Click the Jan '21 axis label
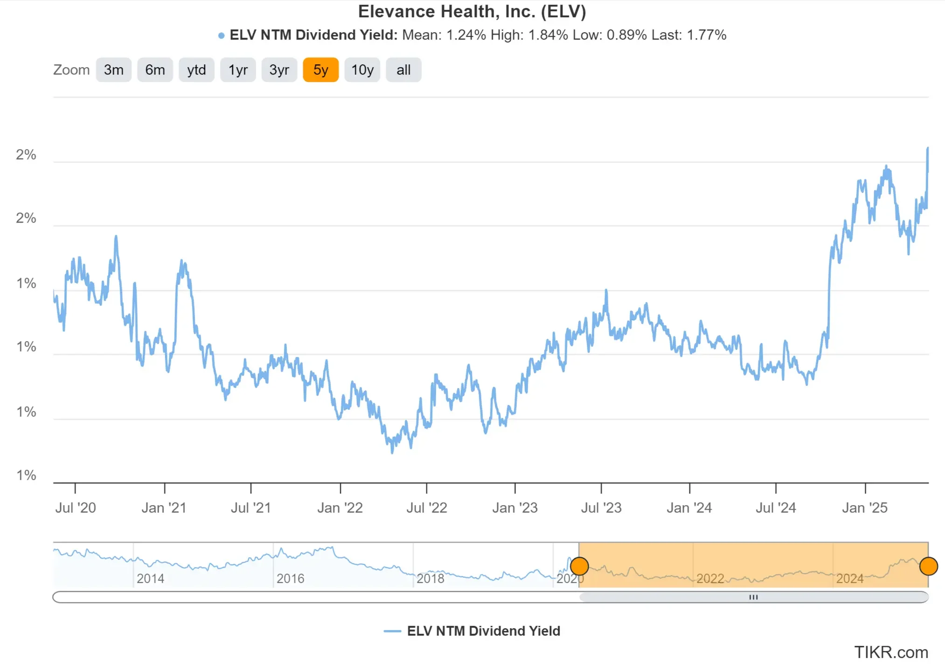Image resolution: width=945 pixels, height=664 pixels. click(164, 507)
